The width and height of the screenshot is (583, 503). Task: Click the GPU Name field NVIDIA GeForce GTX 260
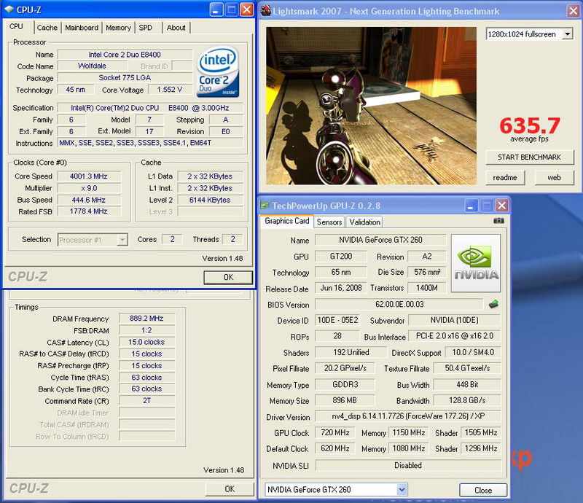click(x=380, y=240)
